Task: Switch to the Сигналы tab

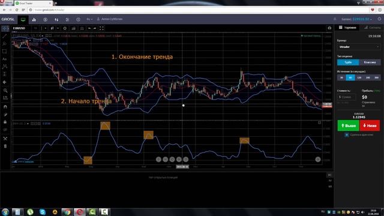Action: point(372,28)
